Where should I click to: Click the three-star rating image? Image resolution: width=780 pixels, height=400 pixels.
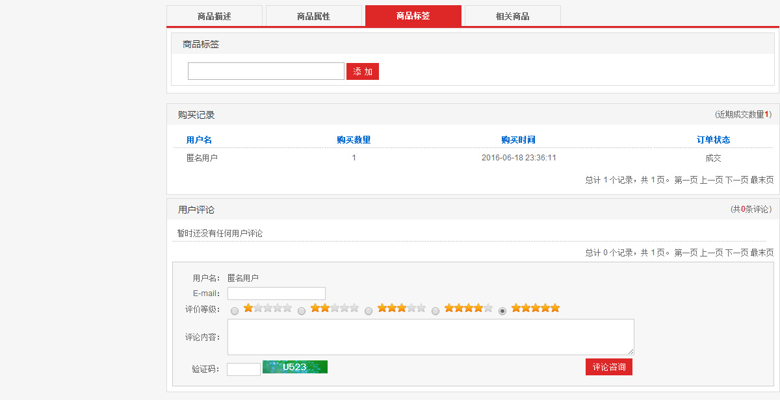tap(402, 308)
